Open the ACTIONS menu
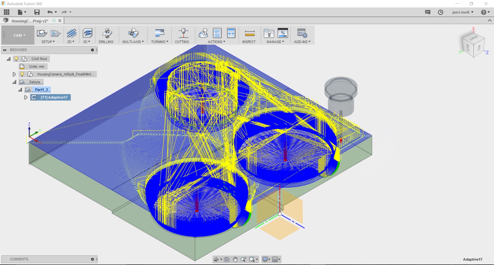The width and height of the screenshot is (494, 265). coord(216,42)
